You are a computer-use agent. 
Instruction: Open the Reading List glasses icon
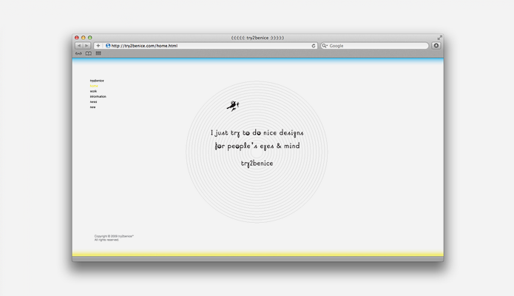78,53
